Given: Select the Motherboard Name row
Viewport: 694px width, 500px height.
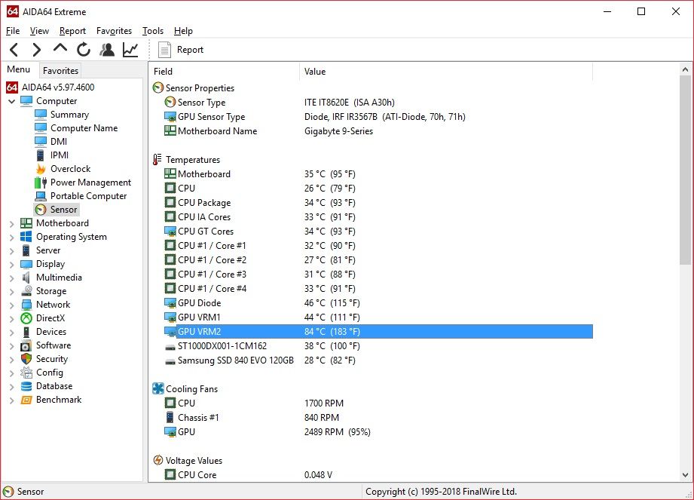Looking at the screenshot, I should (x=378, y=131).
